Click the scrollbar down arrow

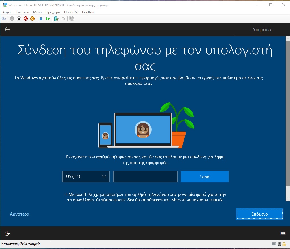pyautogui.click(x=288, y=199)
